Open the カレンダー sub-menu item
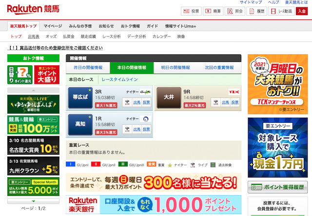 [161, 37]
